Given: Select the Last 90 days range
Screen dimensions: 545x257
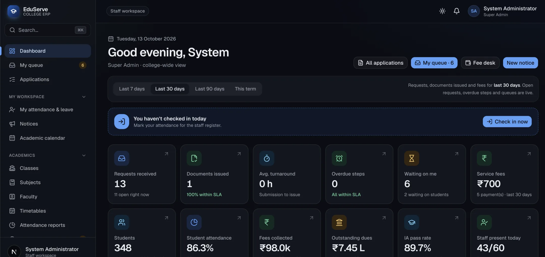Looking at the screenshot, I should point(210,89).
